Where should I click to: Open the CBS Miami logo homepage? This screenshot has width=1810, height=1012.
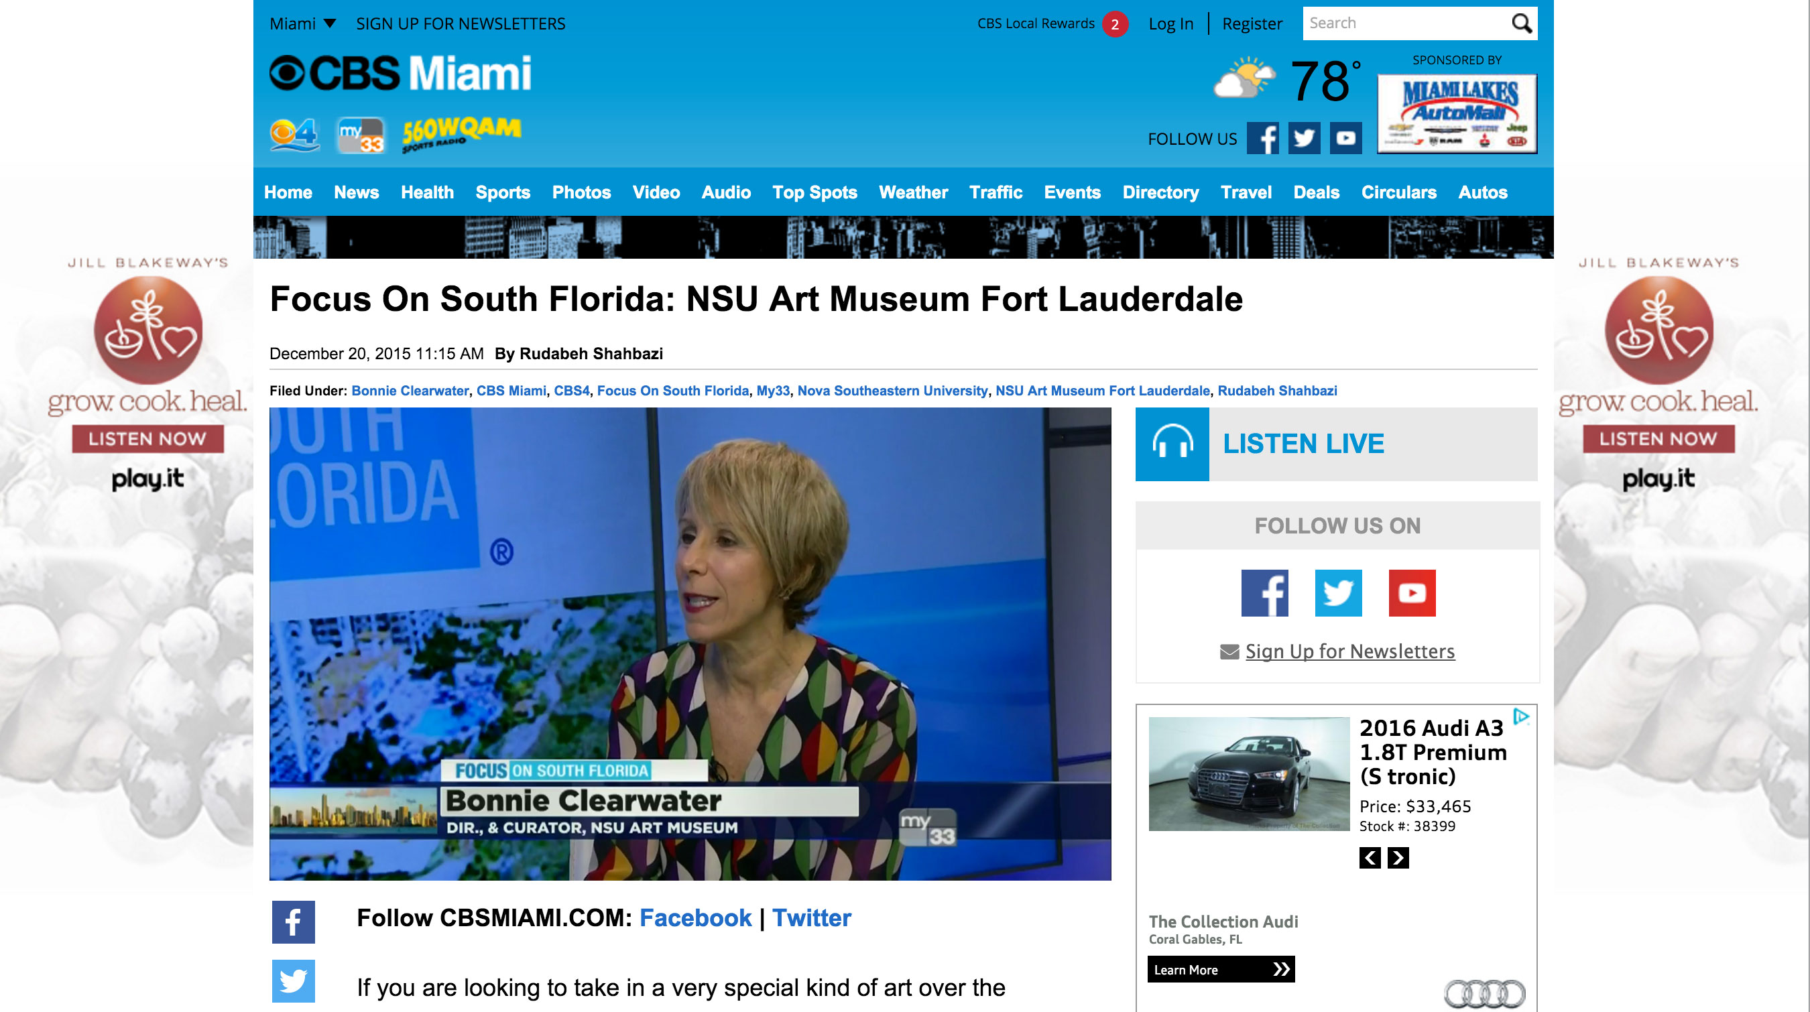[x=400, y=73]
